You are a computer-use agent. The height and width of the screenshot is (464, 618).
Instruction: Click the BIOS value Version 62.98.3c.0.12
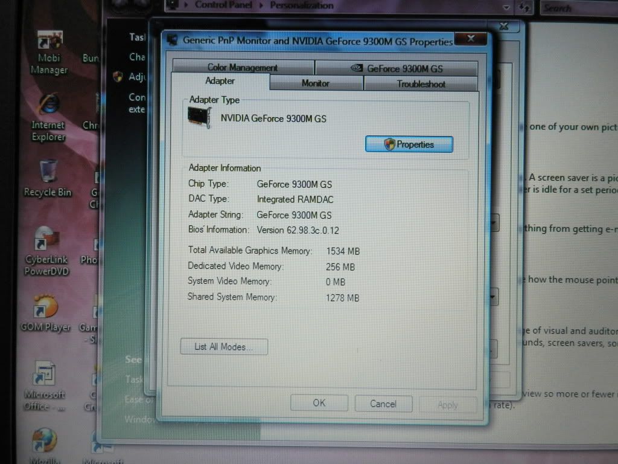point(298,230)
